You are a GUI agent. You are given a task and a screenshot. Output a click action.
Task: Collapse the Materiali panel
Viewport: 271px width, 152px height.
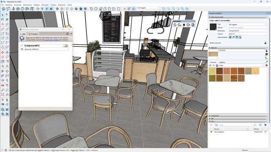click(x=238, y=48)
